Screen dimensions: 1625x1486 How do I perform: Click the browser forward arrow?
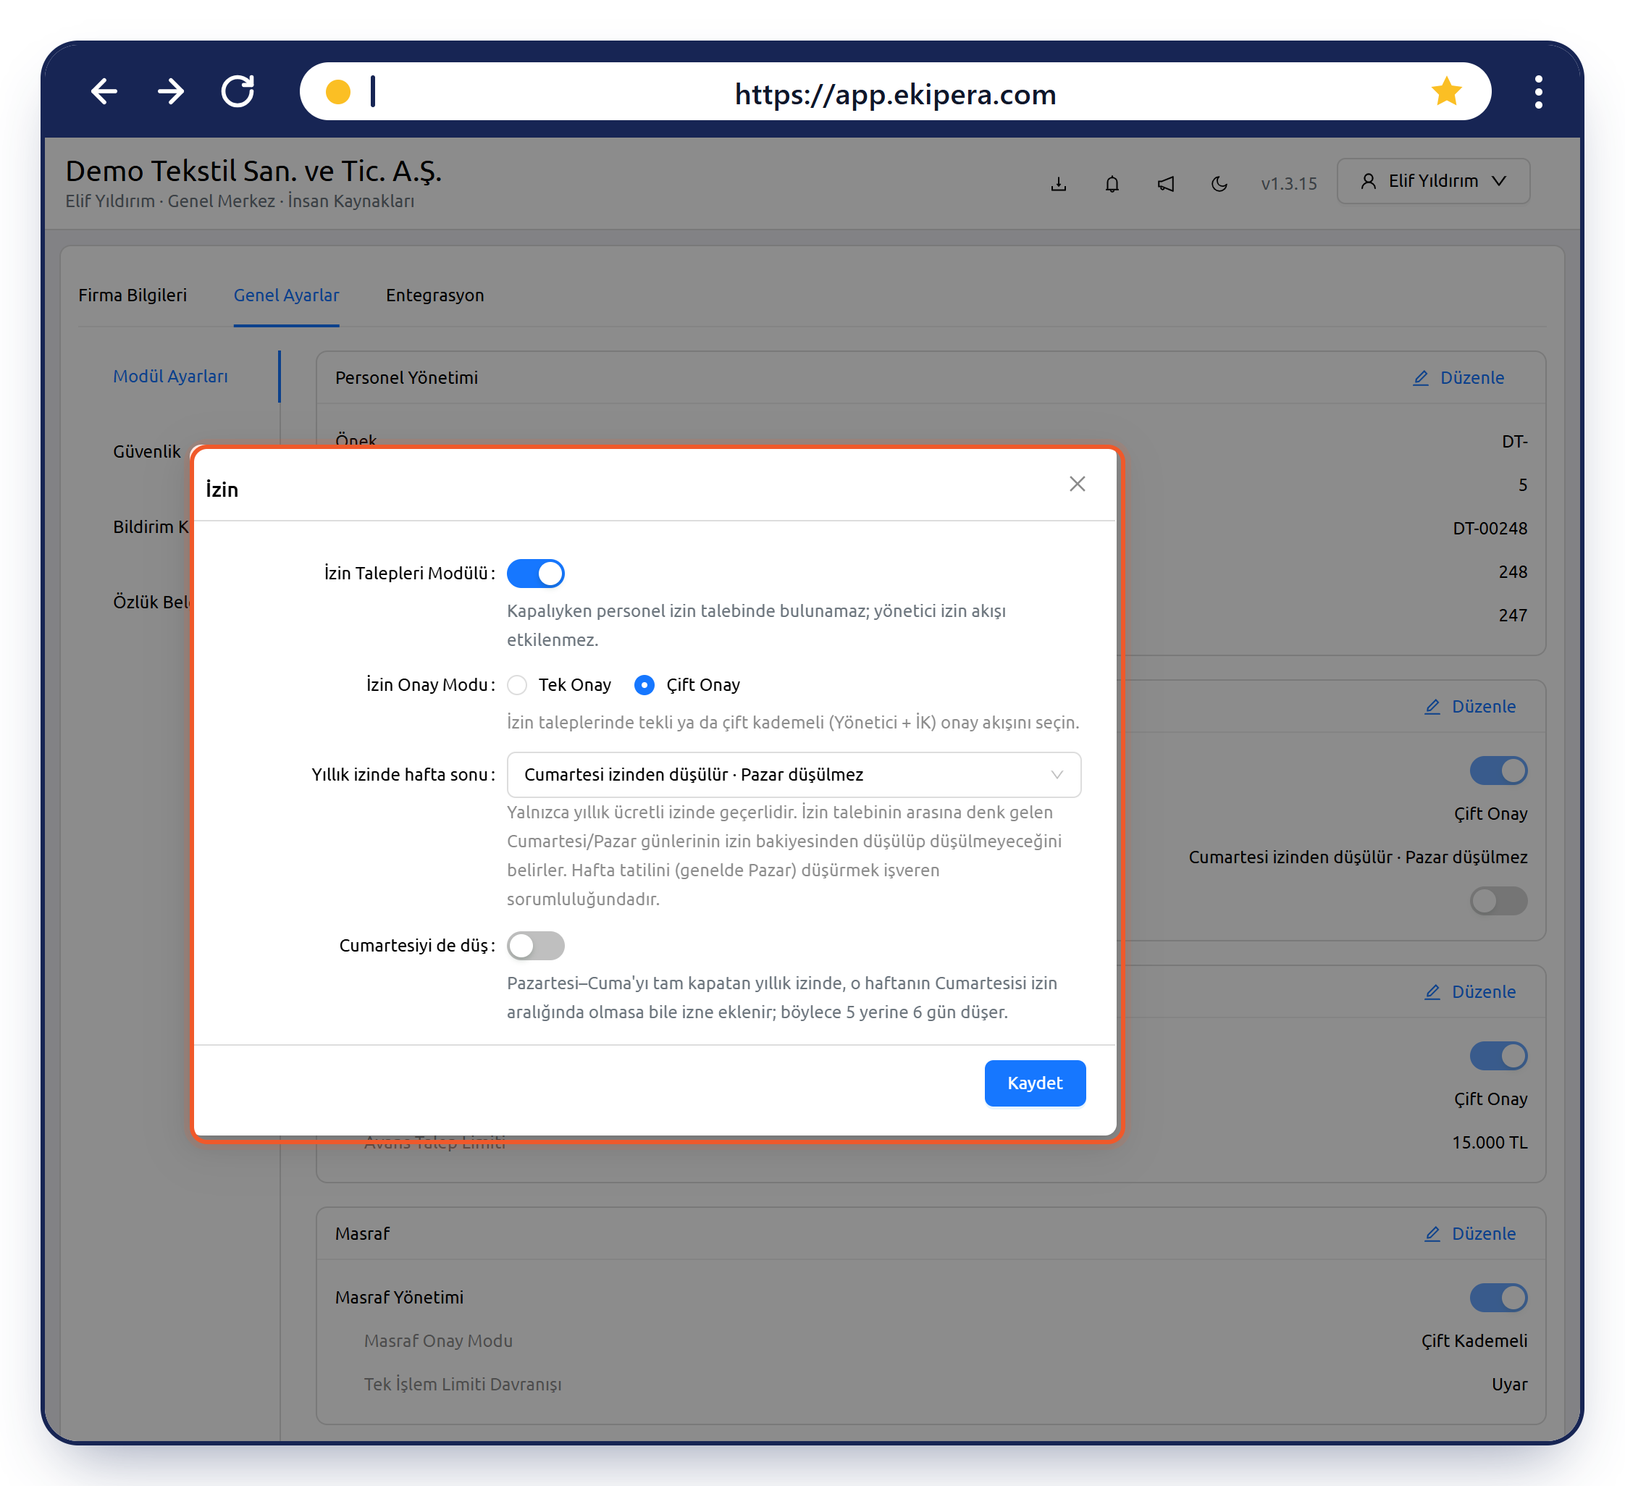tap(171, 92)
